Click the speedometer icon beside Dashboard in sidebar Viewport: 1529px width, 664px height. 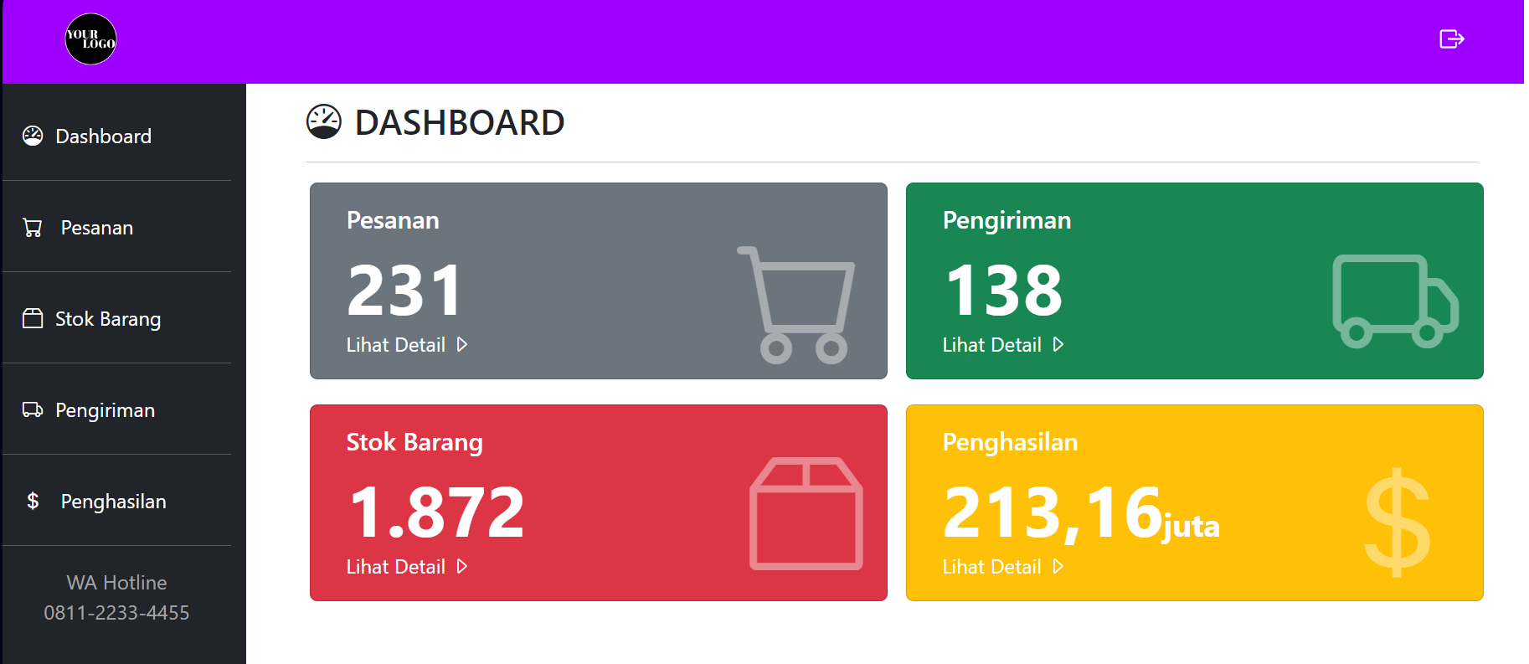point(33,136)
